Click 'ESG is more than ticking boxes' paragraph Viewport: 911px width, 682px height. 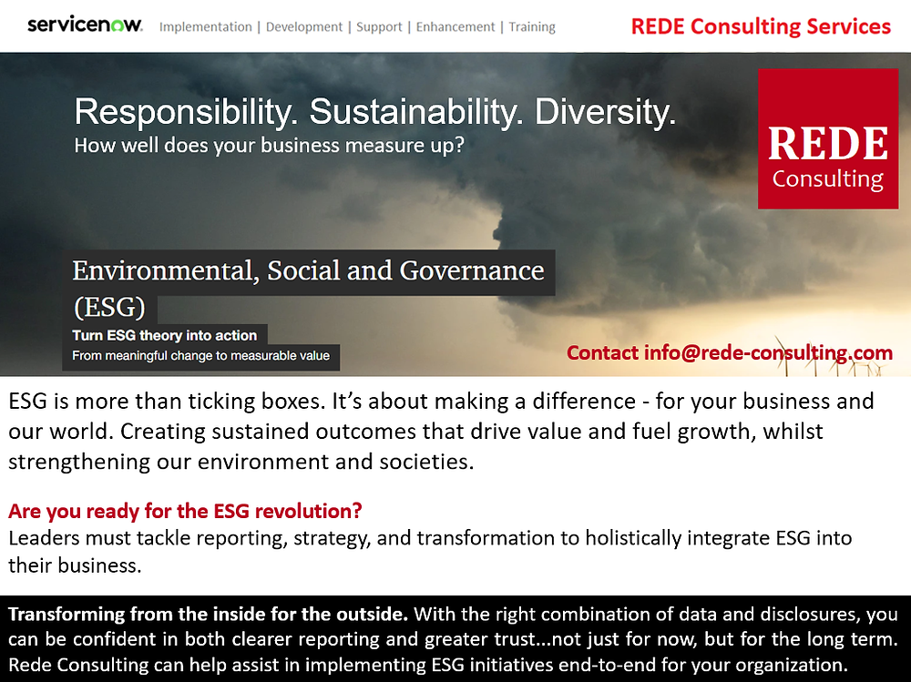coord(441,431)
